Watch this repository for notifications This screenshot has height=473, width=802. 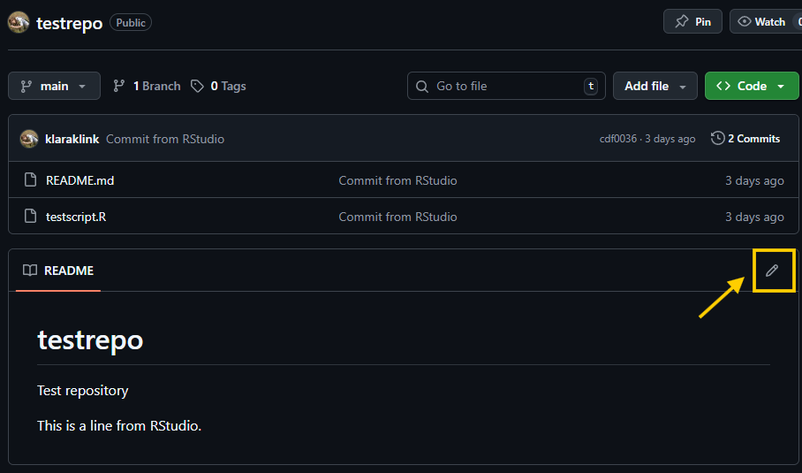(765, 22)
